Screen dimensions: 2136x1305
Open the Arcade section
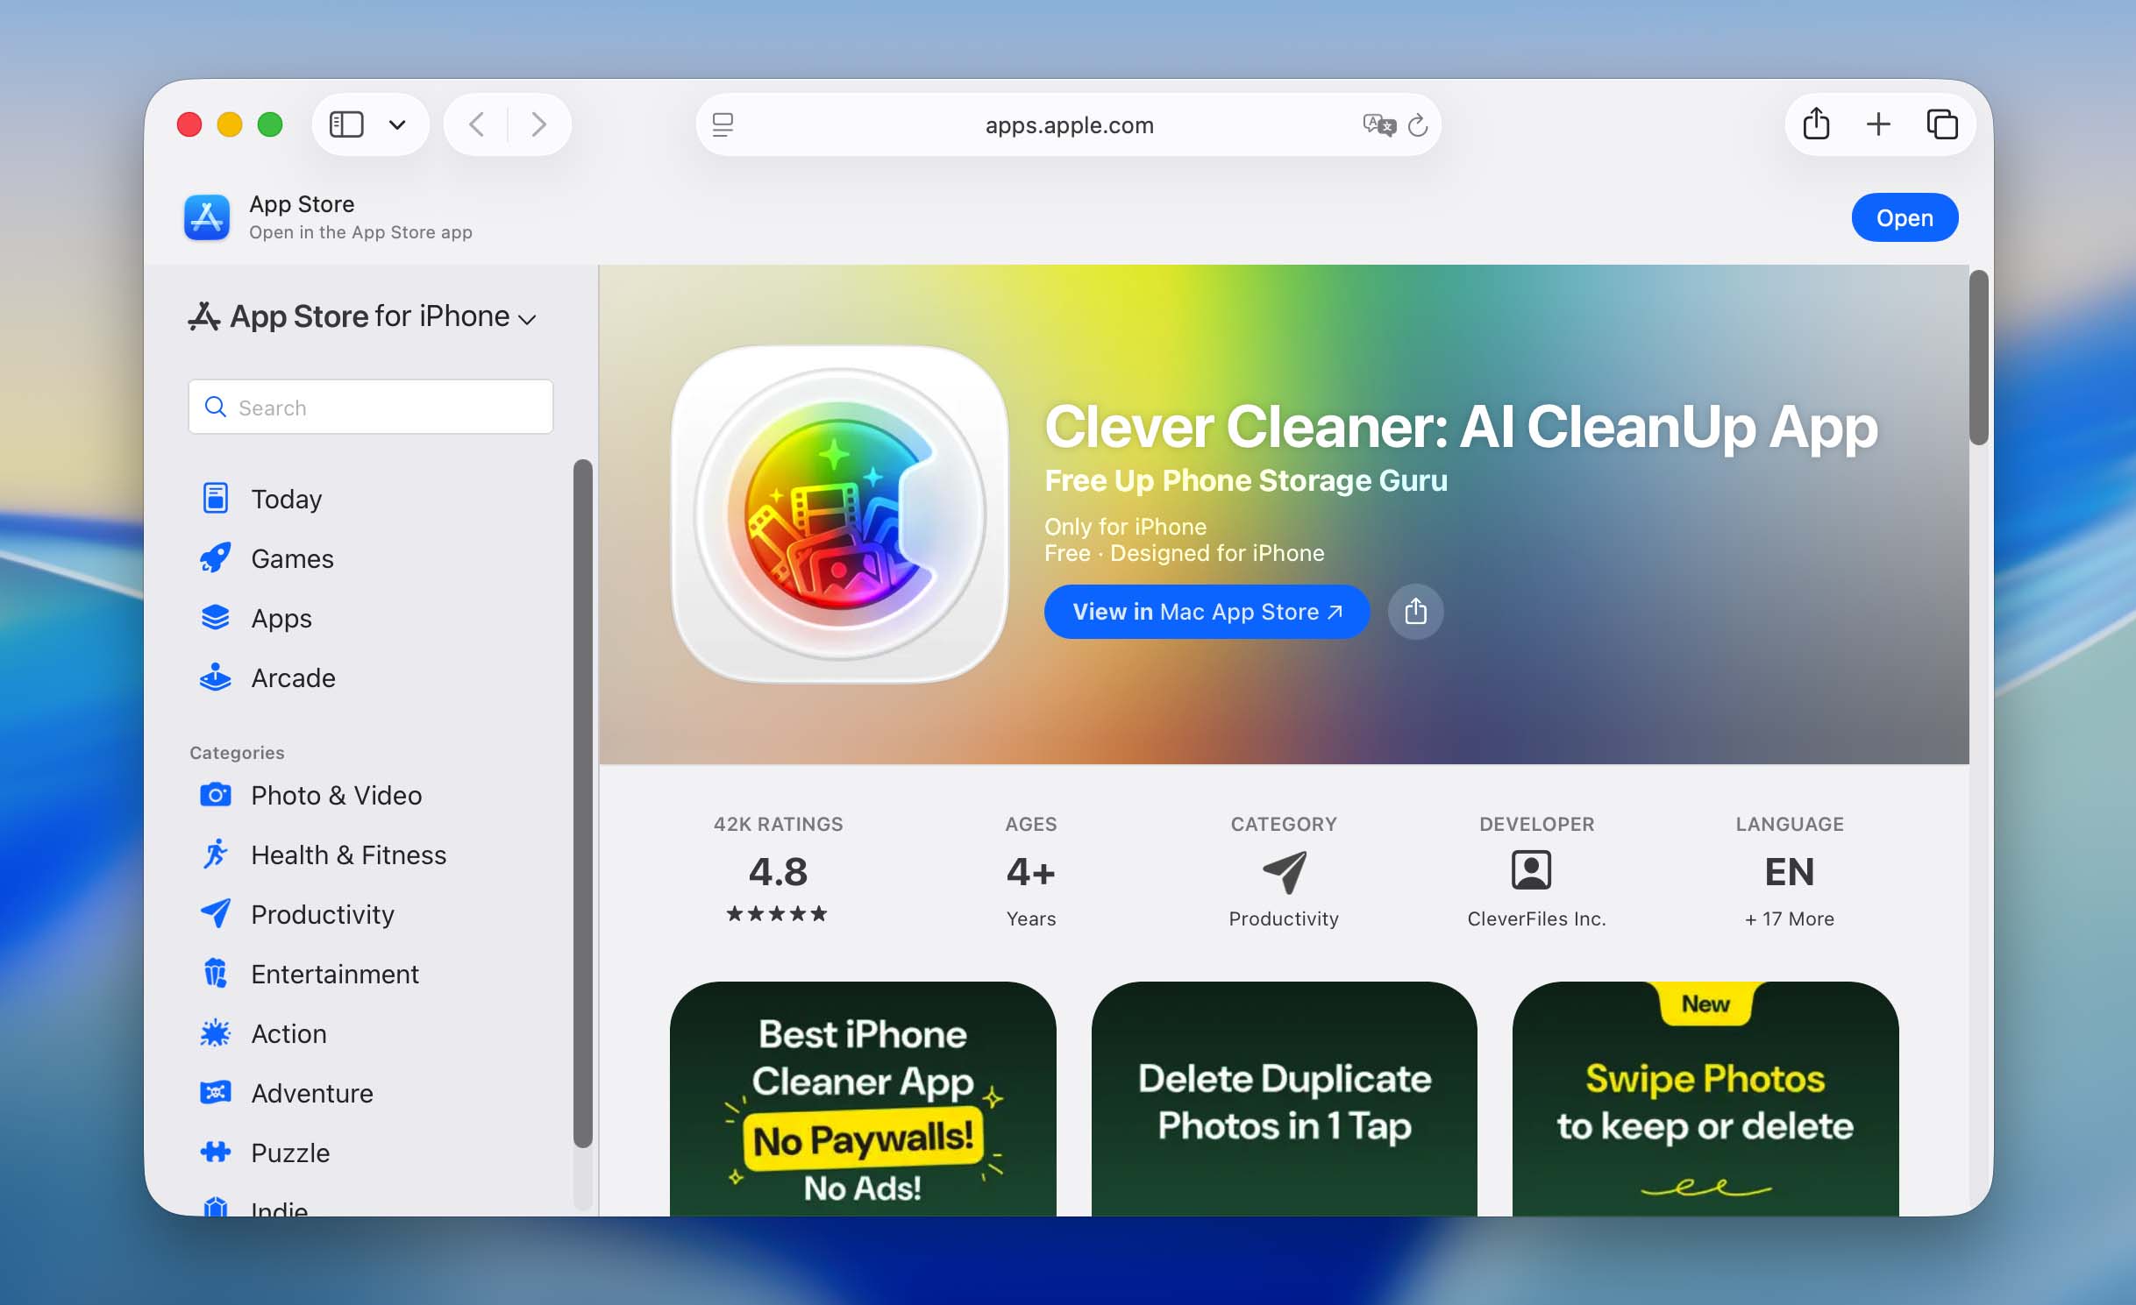[x=292, y=677]
